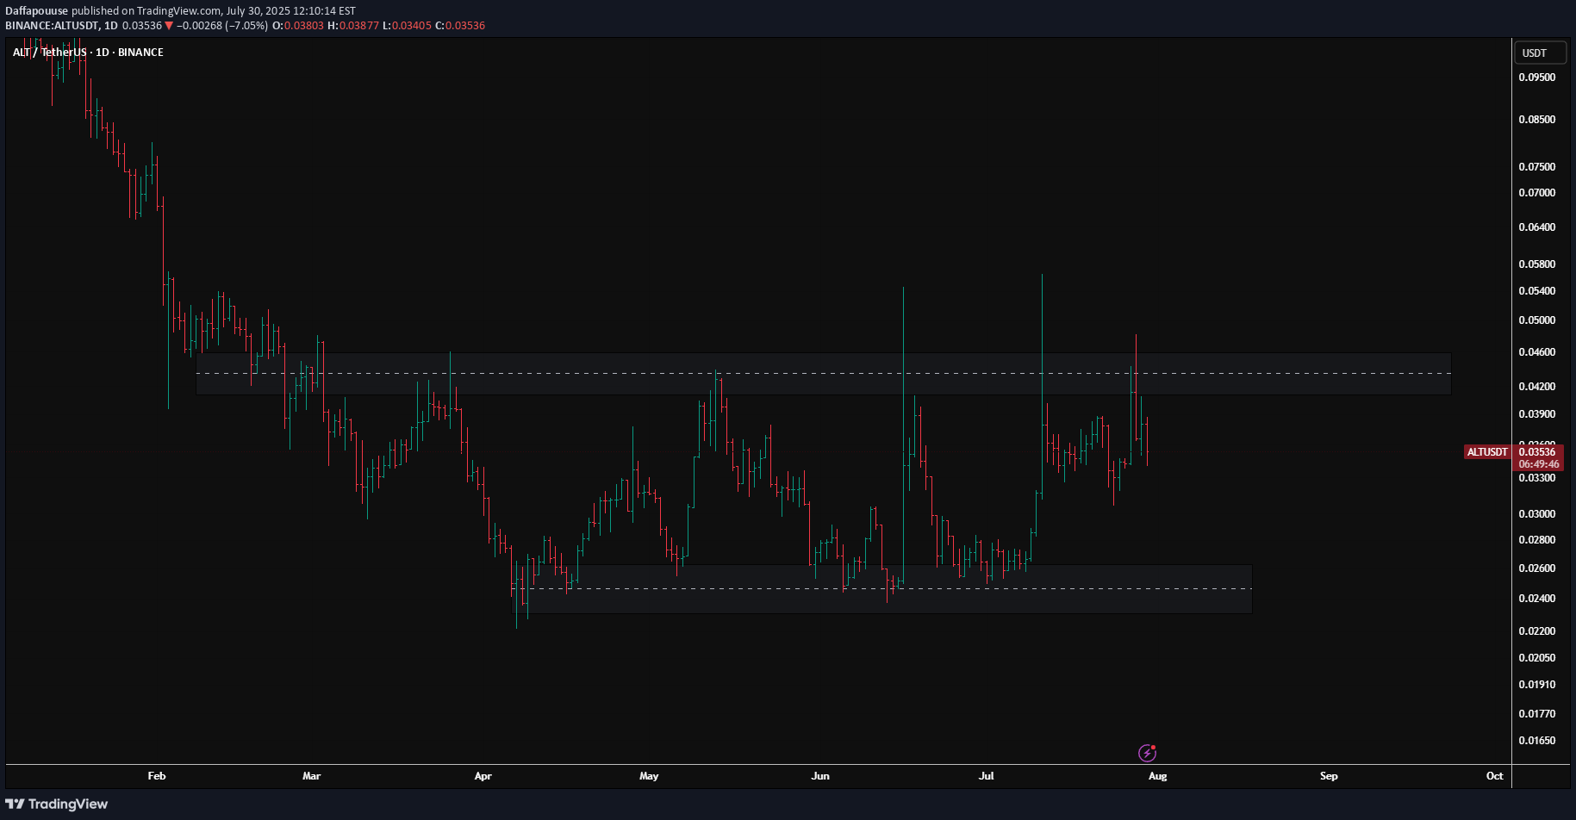Click the 0.04600 price axis label

[1537, 352]
